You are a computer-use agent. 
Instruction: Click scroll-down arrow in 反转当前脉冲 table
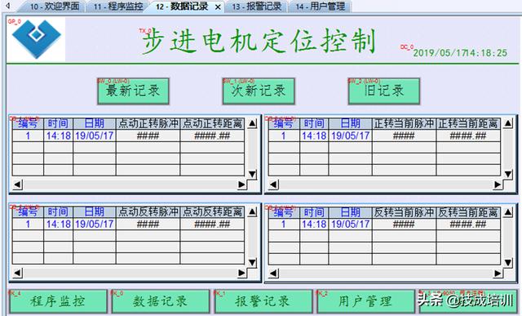pyautogui.click(x=508, y=263)
